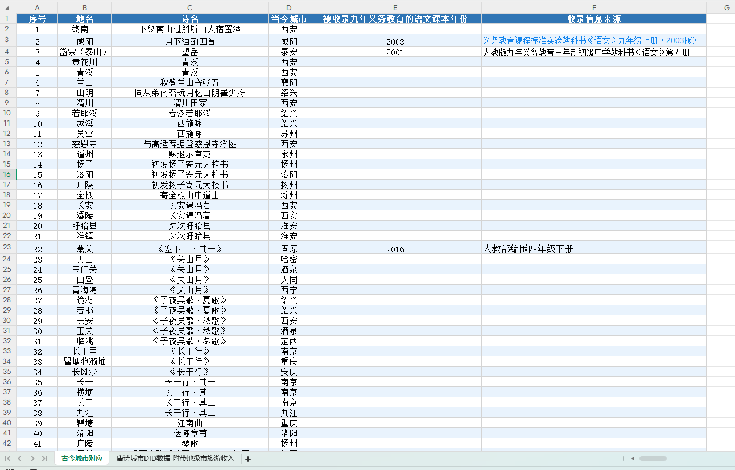This screenshot has width=735, height=470.
Task: Select column A header
Action: (37, 8)
